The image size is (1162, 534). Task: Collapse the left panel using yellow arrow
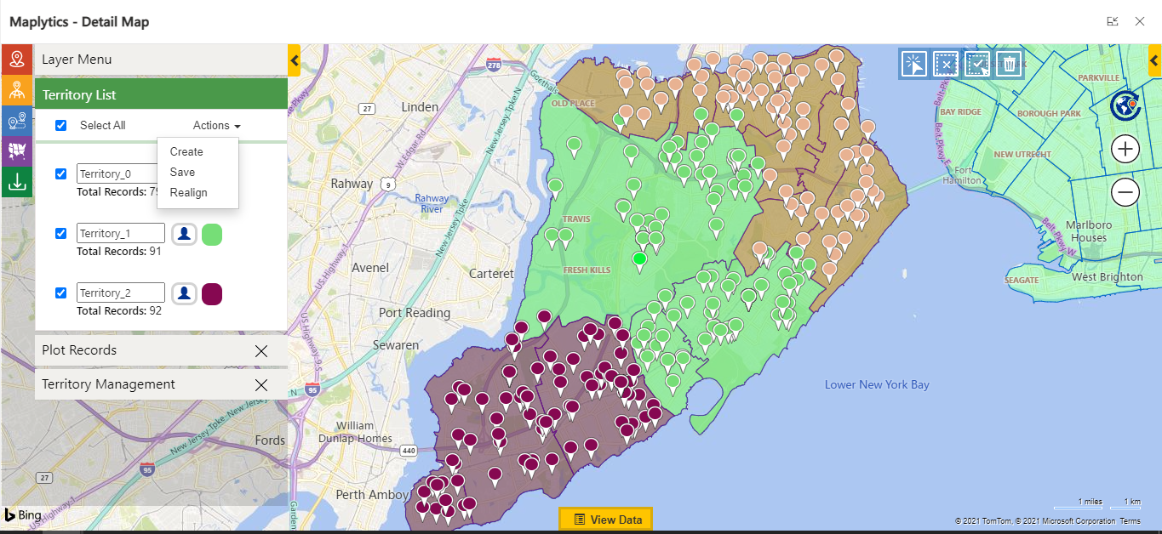point(294,60)
